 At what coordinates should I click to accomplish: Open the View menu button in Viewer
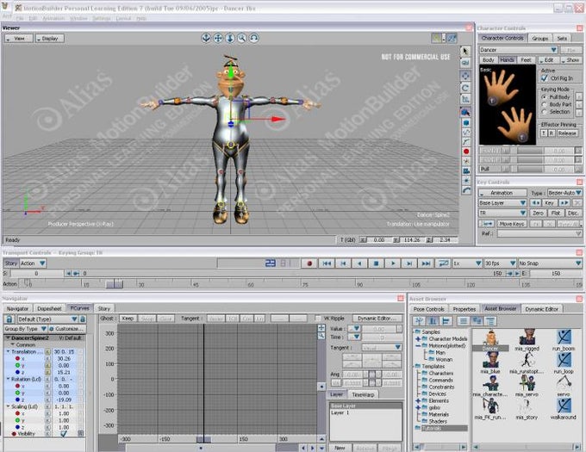(19, 39)
